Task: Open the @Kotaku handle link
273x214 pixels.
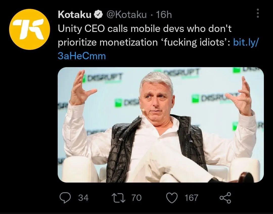Action: 126,14
